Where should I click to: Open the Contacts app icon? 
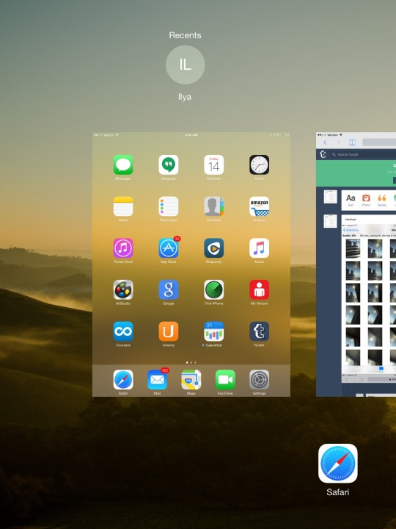pyautogui.click(x=214, y=206)
